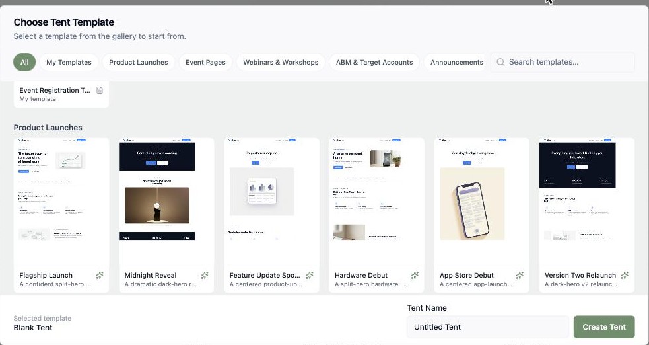This screenshot has height=345, width=649.
Task: Select the All filter tab
Action: [x=24, y=62]
